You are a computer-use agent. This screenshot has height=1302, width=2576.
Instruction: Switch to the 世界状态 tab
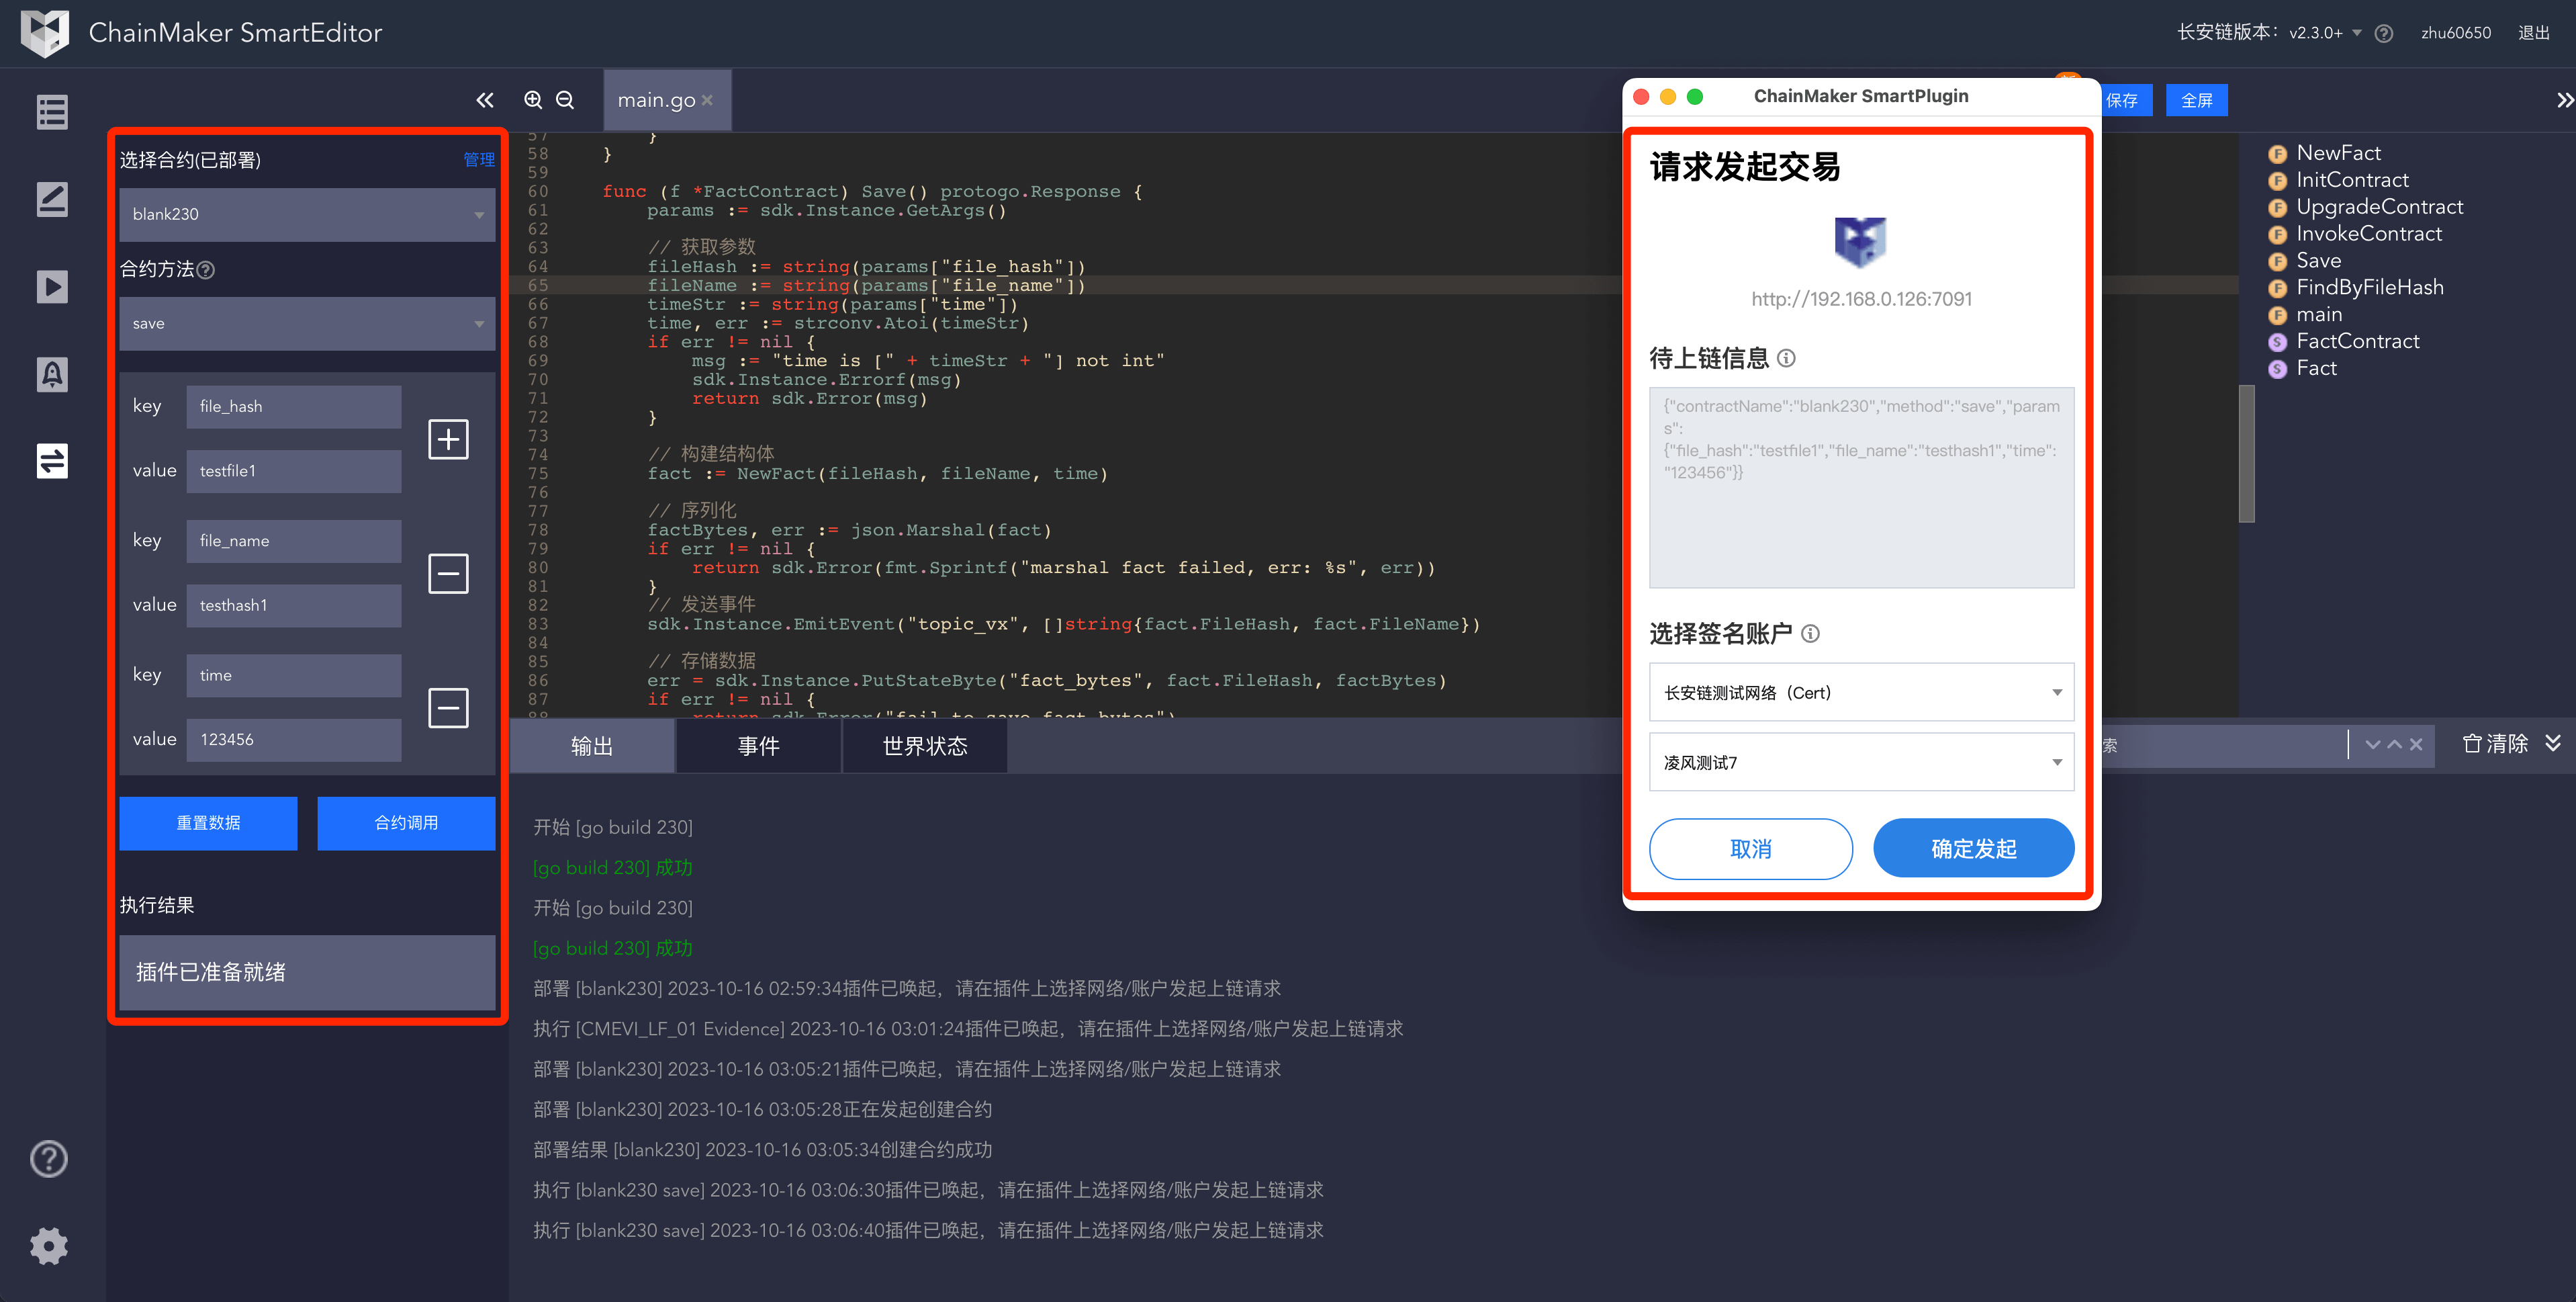click(924, 746)
